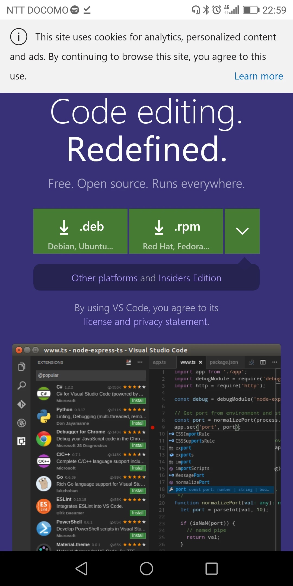The image size is (293, 586).
Task: Open Other platforms and Insiders Edition link
Action: [x=146, y=278]
